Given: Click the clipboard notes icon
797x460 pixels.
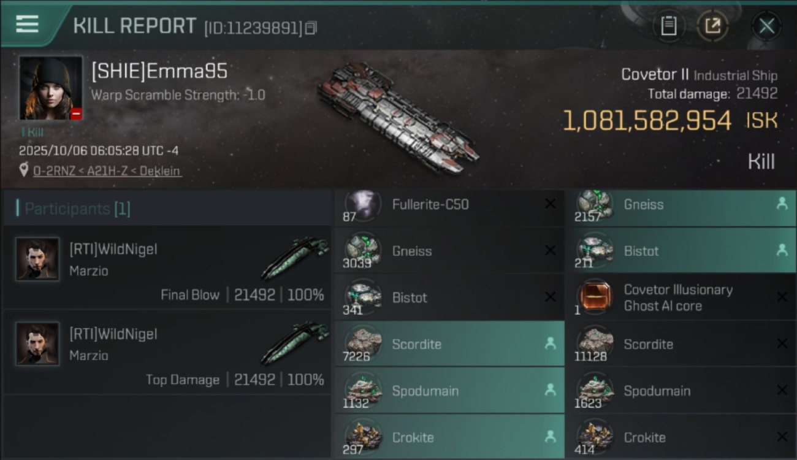Looking at the screenshot, I should click(669, 26).
